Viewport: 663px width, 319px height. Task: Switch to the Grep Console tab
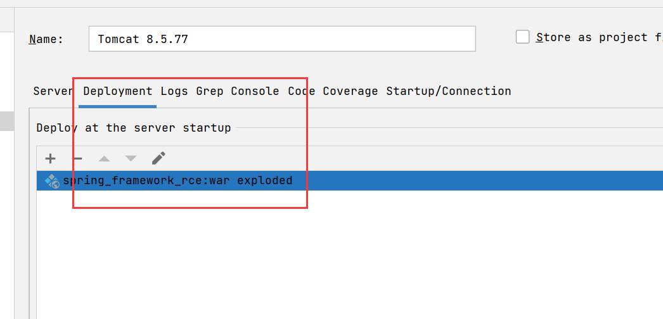(238, 91)
